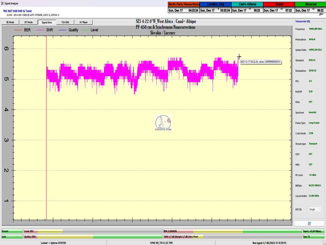Click the Level 28% signal bar
This screenshot has height=245, width=326.
click(x=92, y=231)
